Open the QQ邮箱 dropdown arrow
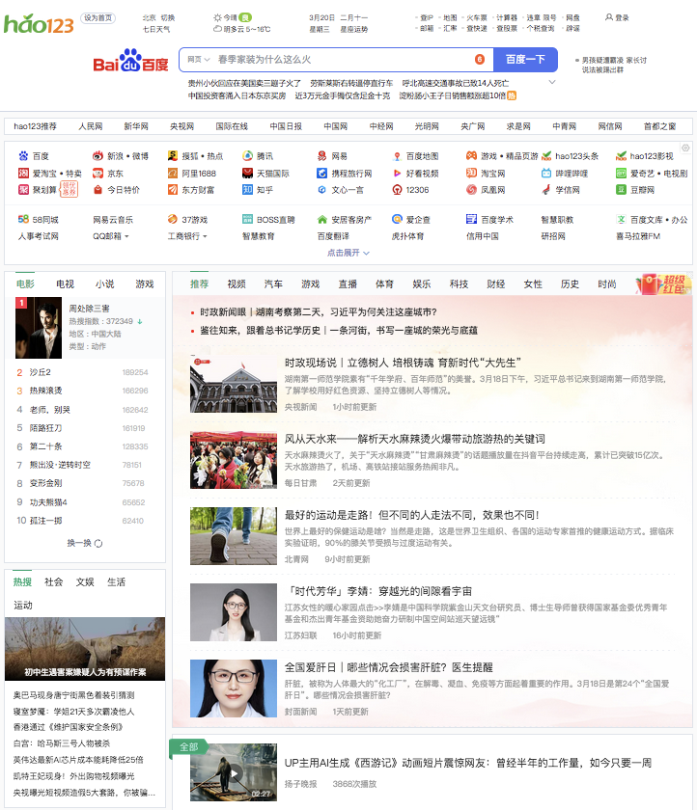Image resolution: width=697 pixels, height=810 pixels. tap(126, 236)
